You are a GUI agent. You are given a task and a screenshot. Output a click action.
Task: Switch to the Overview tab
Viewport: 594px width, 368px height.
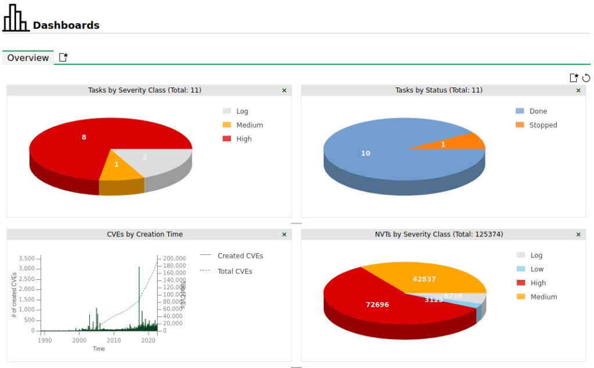tap(28, 58)
